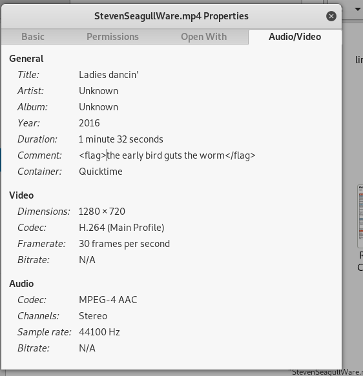This screenshot has height=376, width=363.
Task: Click the 44100 Hz sample rate value
Action: tap(99, 332)
